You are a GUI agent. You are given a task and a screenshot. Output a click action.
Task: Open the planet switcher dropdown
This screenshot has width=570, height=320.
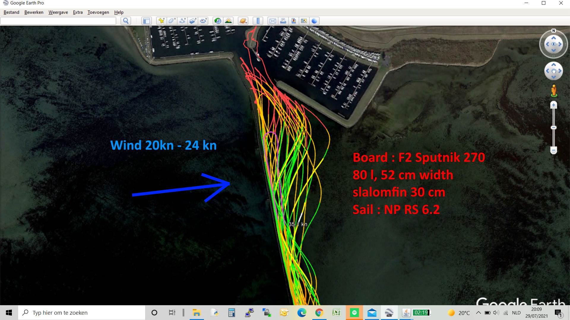(243, 21)
